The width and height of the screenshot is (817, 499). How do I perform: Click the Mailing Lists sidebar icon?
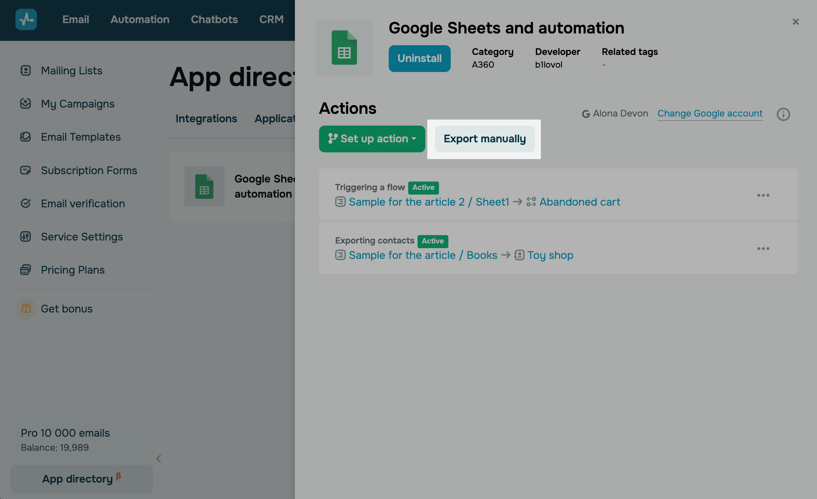tap(25, 71)
